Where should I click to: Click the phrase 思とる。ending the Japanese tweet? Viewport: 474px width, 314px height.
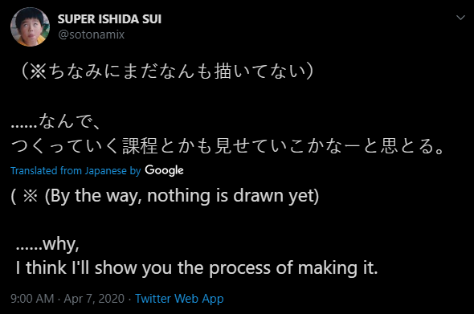tap(412, 146)
